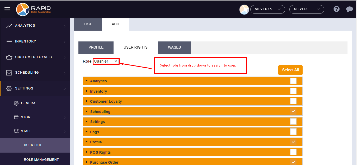The height and width of the screenshot is (165, 357).
Task: Click the Scheduling checkbox icon in sidebar
Action: 9,73
